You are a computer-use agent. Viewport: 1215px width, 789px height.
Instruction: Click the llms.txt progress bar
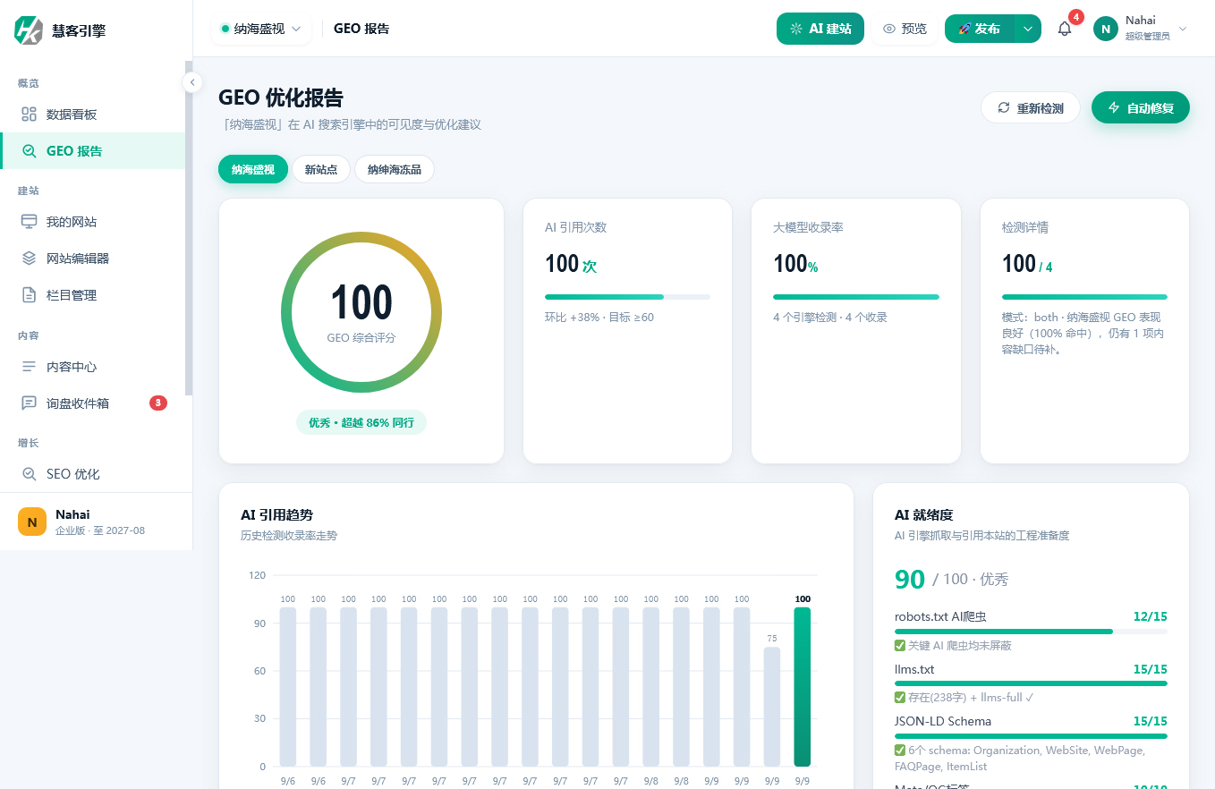[x=1031, y=683]
